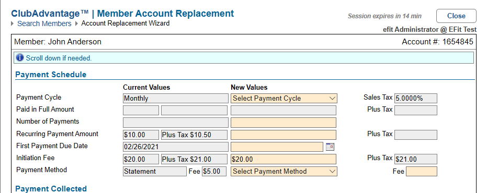Click the Paid in Full Plus Tax field
The width and height of the screenshot is (487, 193).
point(415,110)
